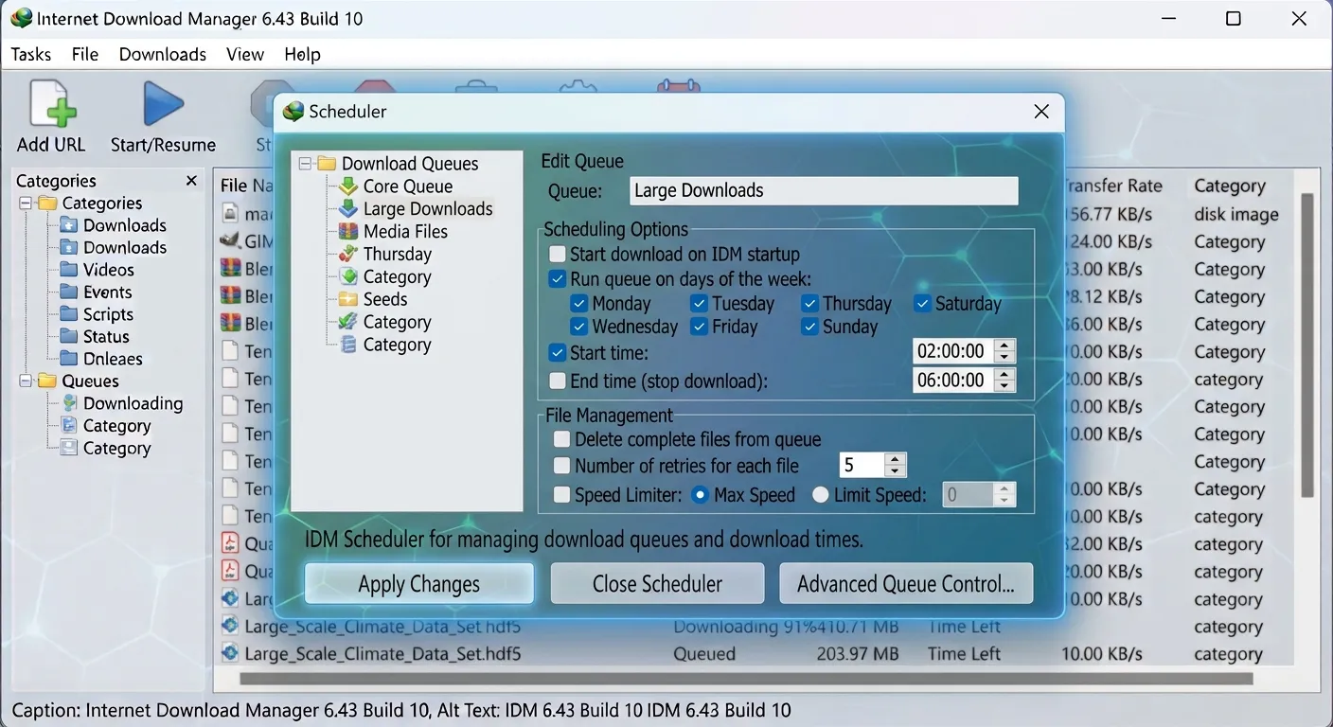Click the IDM logo in main title bar
The height and width of the screenshot is (727, 1333).
[21, 18]
